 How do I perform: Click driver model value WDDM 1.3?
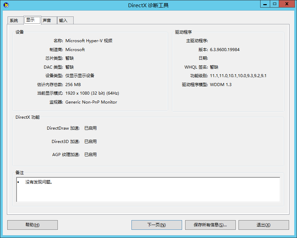coord(221,85)
